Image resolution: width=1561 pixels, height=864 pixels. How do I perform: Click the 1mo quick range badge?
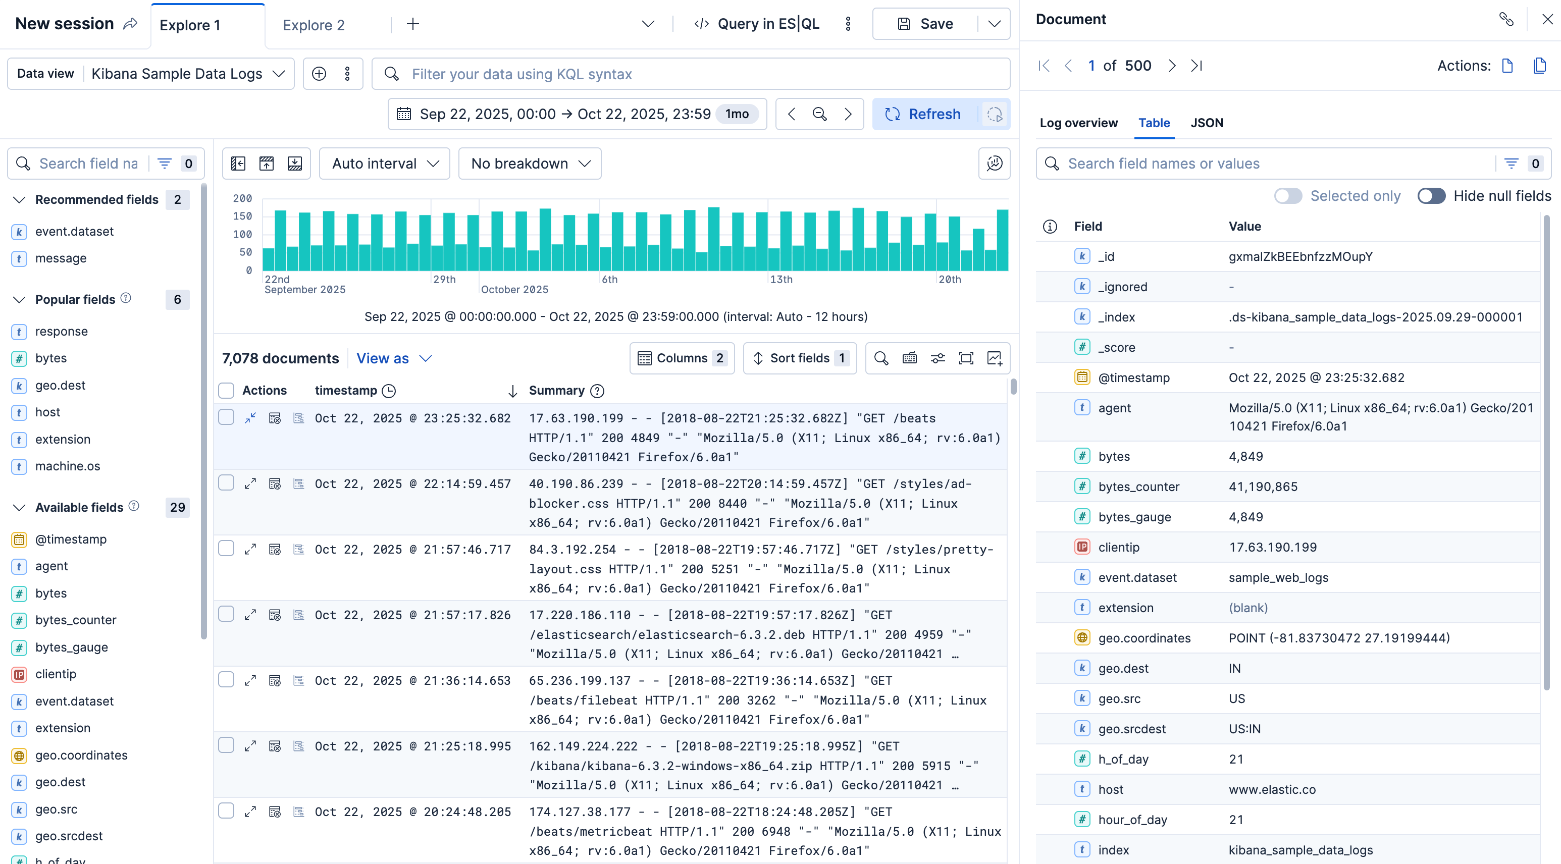click(737, 114)
